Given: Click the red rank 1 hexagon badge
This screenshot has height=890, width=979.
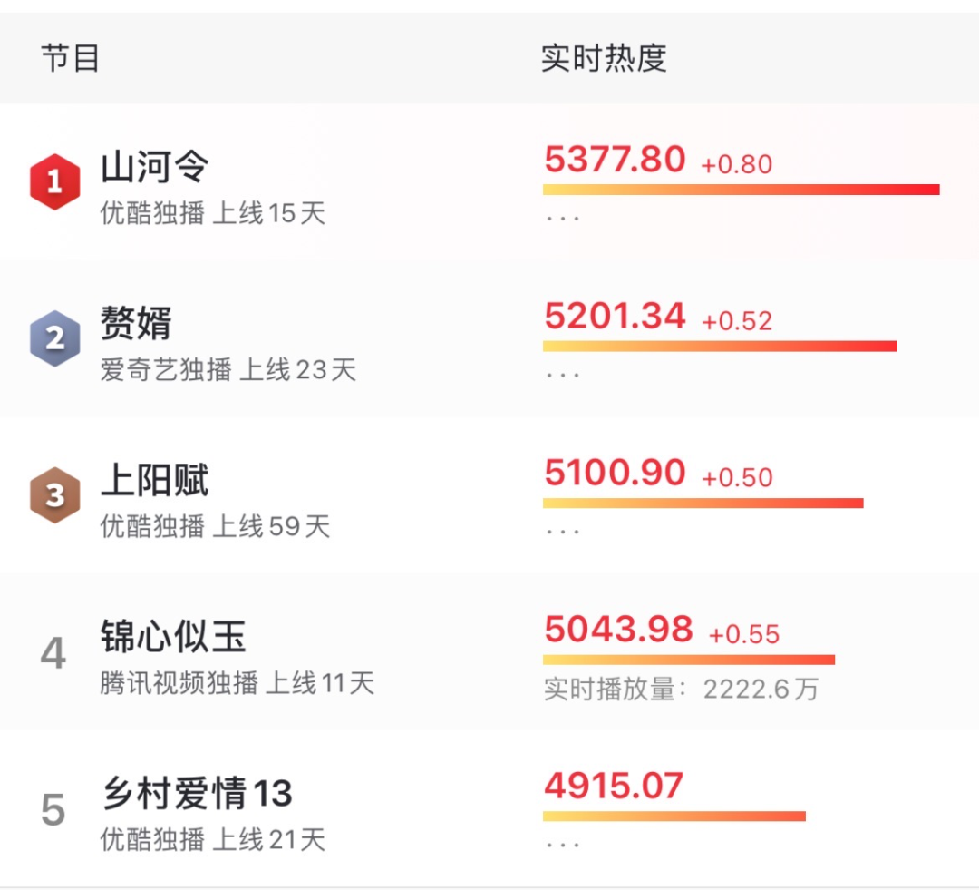Looking at the screenshot, I should [55, 181].
